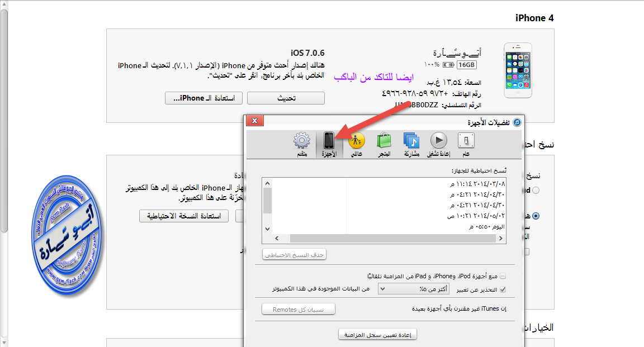Click the main window vertical scrollbar
This screenshot has height=347, width=644.
point(4,121)
